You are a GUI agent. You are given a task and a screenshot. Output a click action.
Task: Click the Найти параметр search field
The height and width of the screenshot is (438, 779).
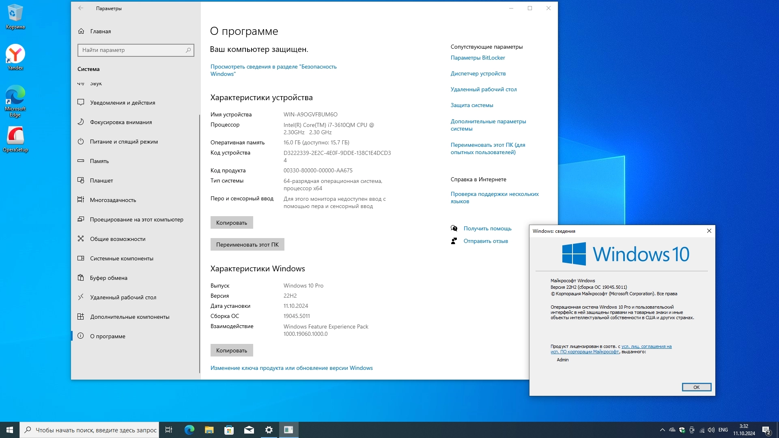click(x=130, y=50)
